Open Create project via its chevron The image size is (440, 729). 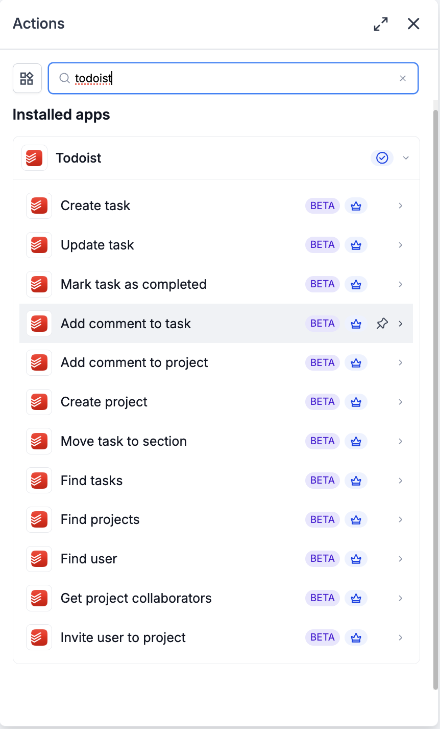coord(401,402)
